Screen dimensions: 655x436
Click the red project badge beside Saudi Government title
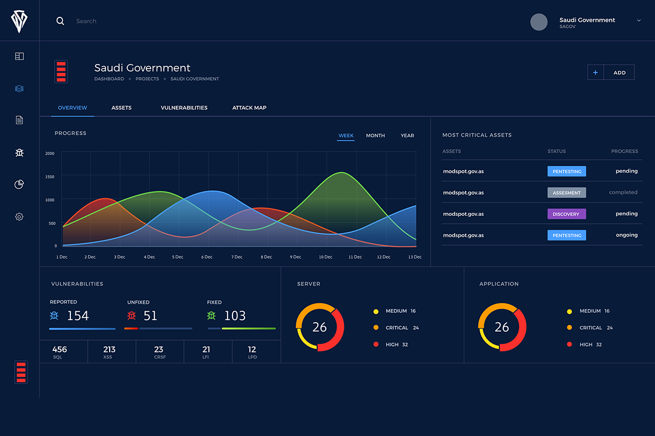click(x=61, y=71)
